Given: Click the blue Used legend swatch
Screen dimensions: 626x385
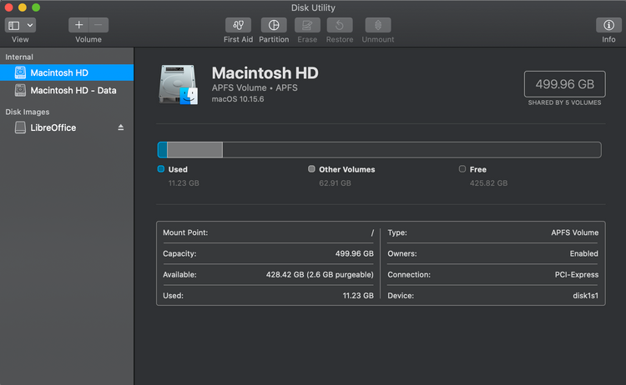Looking at the screenshot, I should pyautogui.click(x=161, y=168).
